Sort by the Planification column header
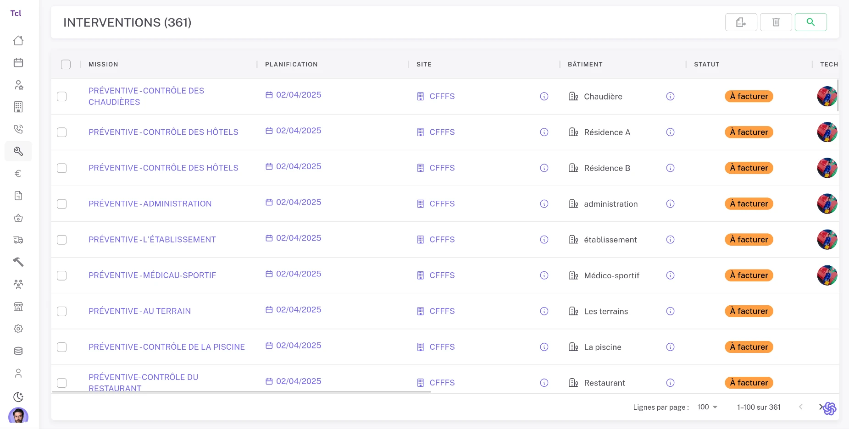 [x=291, y=65]
